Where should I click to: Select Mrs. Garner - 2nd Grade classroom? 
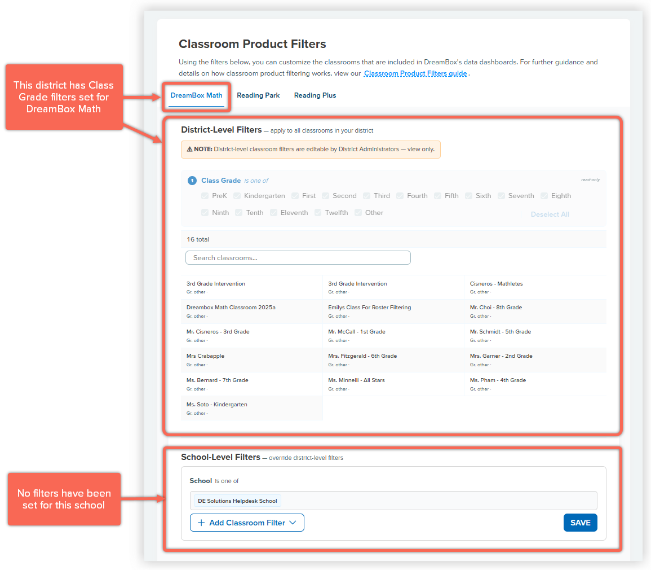[x=535, y=360]
